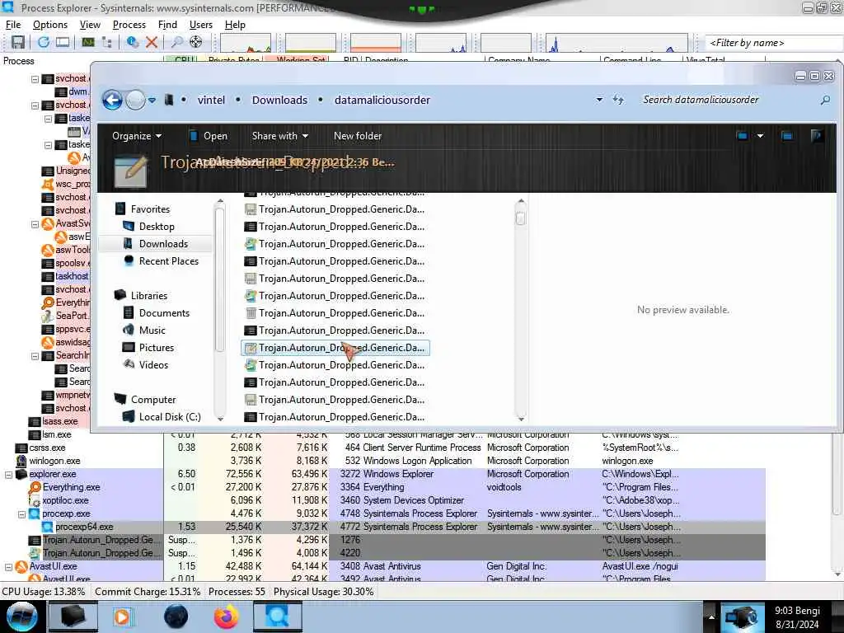This screenshot has height=633, width=844.
Task: Click the red X Kill Process icon
Action: [152, 42]
